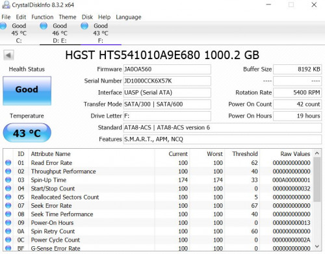Select the Seek Error Rate row text
Screen dimensions: 325x254
(51, 206)
